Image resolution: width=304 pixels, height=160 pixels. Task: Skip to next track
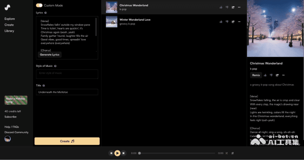[x=123, y=153]
